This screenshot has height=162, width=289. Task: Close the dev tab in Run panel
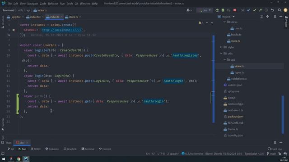coord(27,143)
